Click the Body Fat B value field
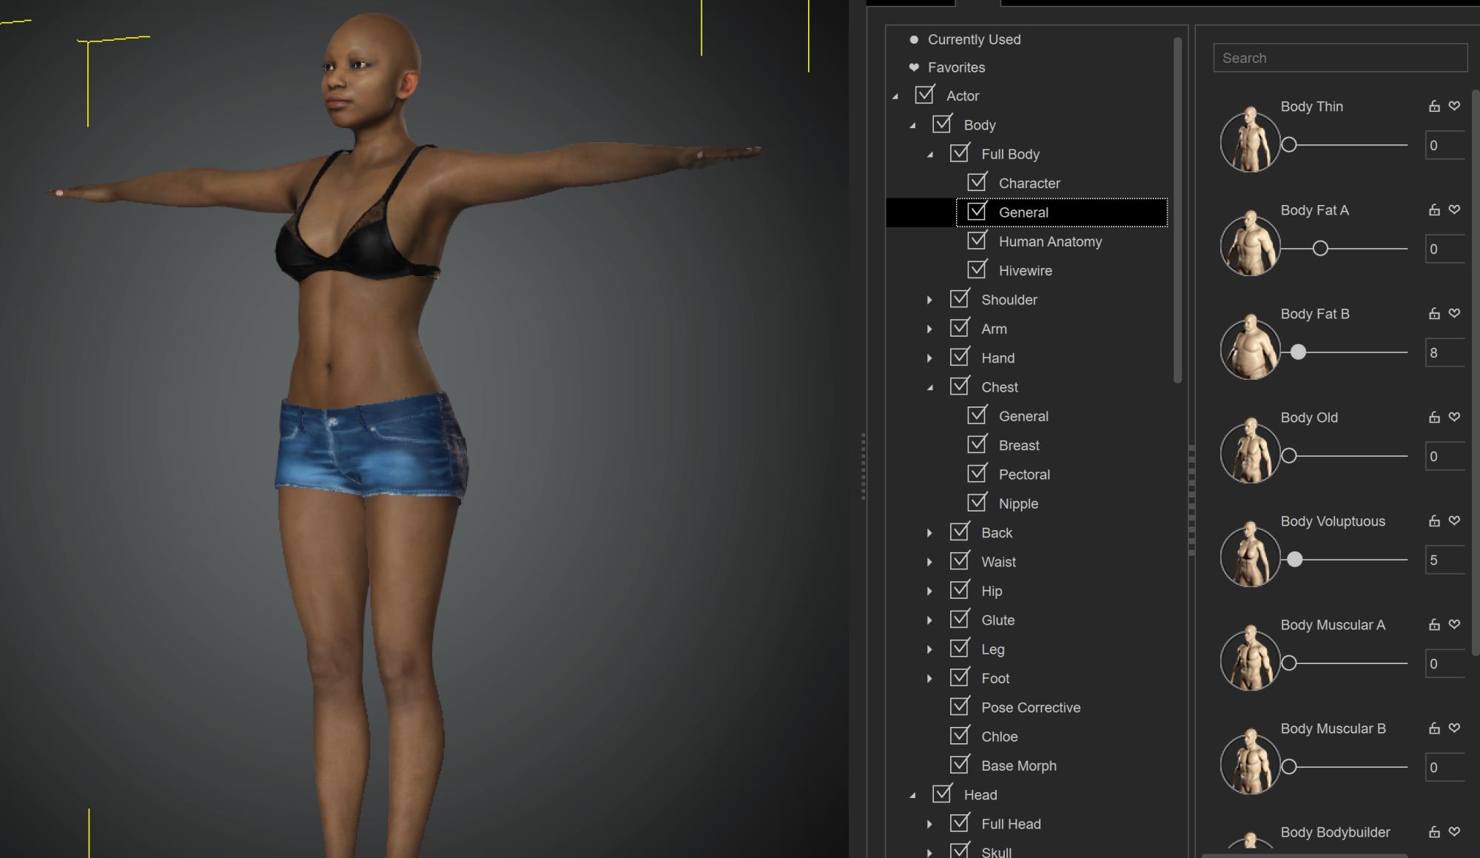Image resolution: width=1480 pixels, height=858 pixels. [x=1445, y=352]
